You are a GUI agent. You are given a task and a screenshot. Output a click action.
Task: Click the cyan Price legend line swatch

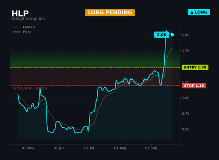(17, 32)
